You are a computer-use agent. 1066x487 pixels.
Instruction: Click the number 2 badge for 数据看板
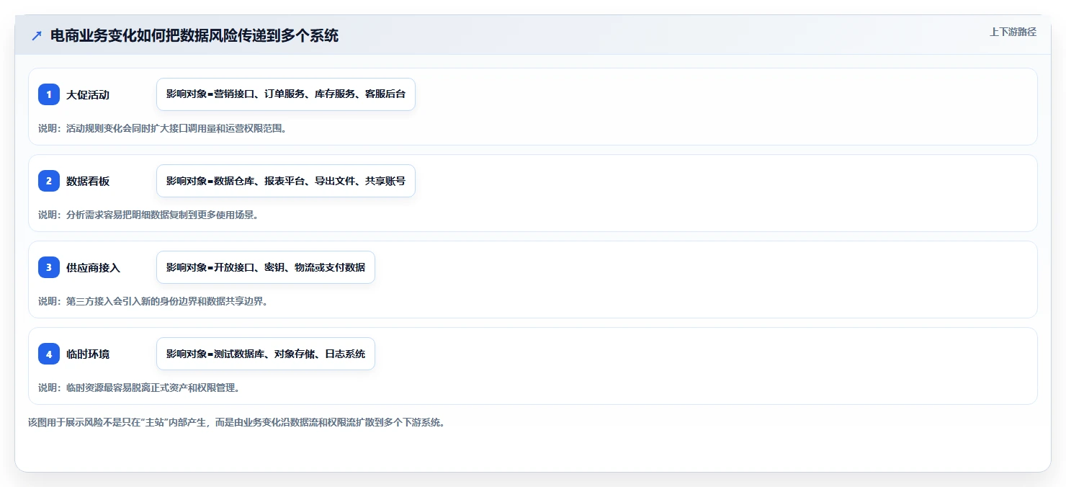pyautogui.click(x=49, y=181)
